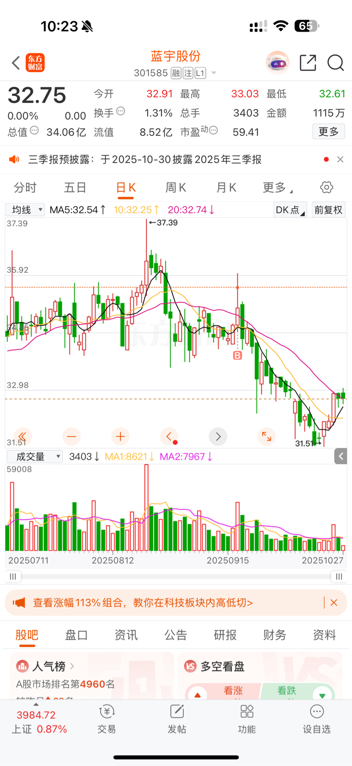Tap the L1 quote level tag
Image resolution: width=352 pixels, height=766 pixels.
(x=200, y=73)
